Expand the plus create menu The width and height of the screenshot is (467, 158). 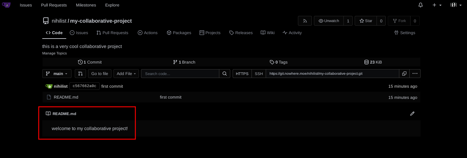point(437,5)
